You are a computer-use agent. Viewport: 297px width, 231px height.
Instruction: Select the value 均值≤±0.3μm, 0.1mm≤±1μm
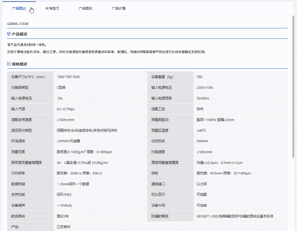[219, 163]
